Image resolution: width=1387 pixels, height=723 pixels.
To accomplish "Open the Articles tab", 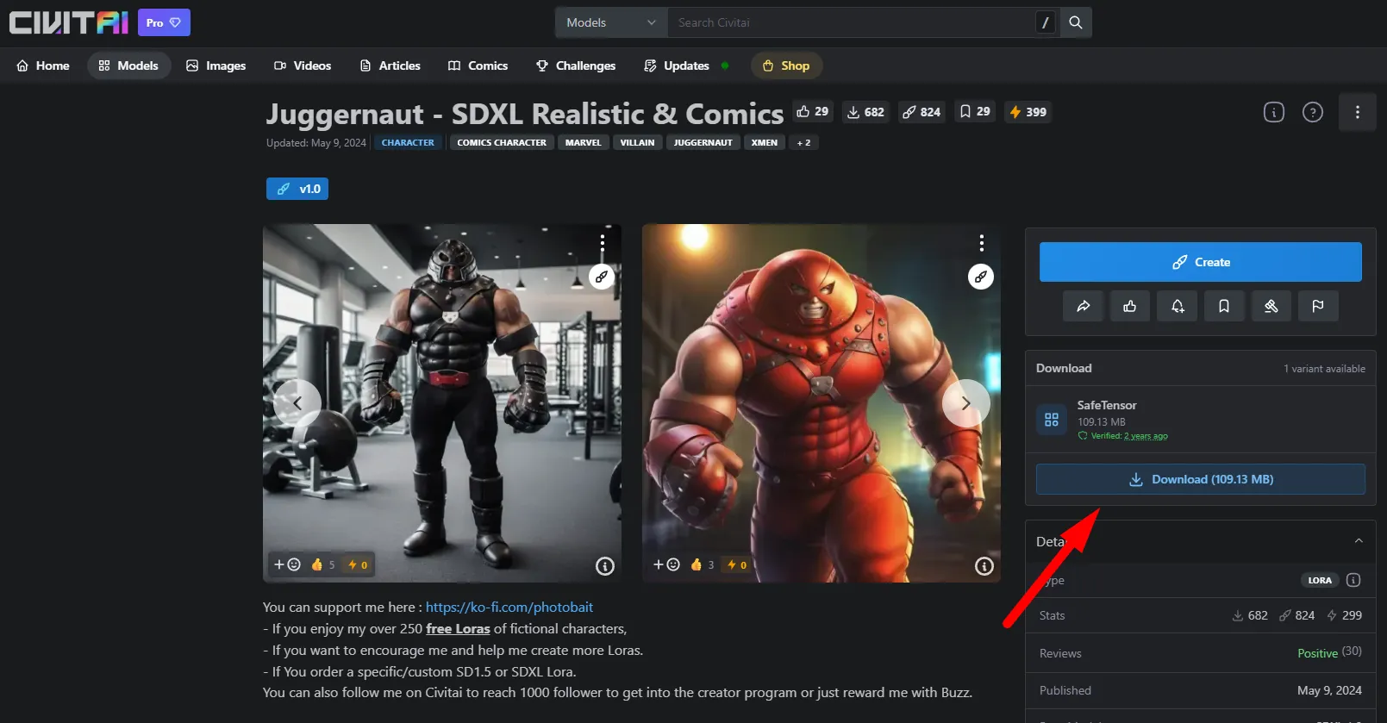I will click(390, 65).
